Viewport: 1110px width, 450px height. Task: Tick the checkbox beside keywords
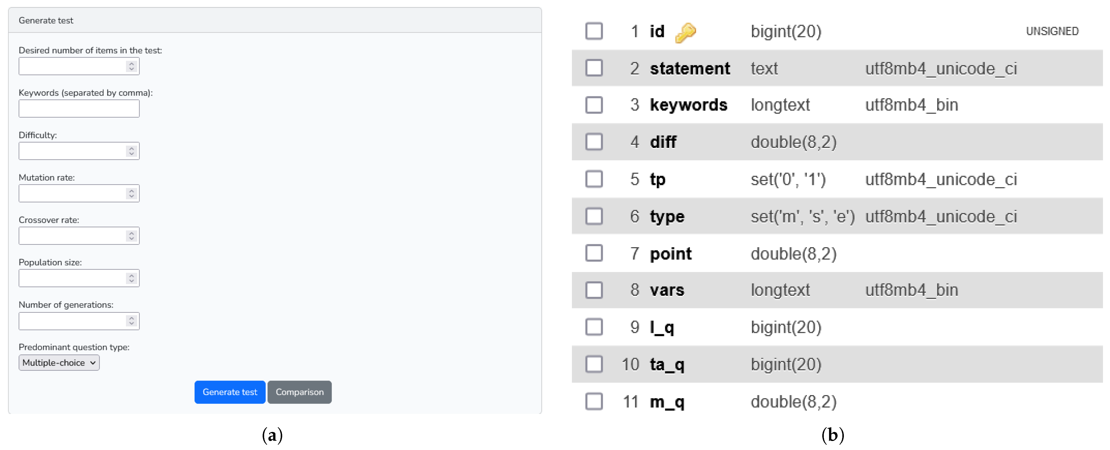[x=594, y=105]
